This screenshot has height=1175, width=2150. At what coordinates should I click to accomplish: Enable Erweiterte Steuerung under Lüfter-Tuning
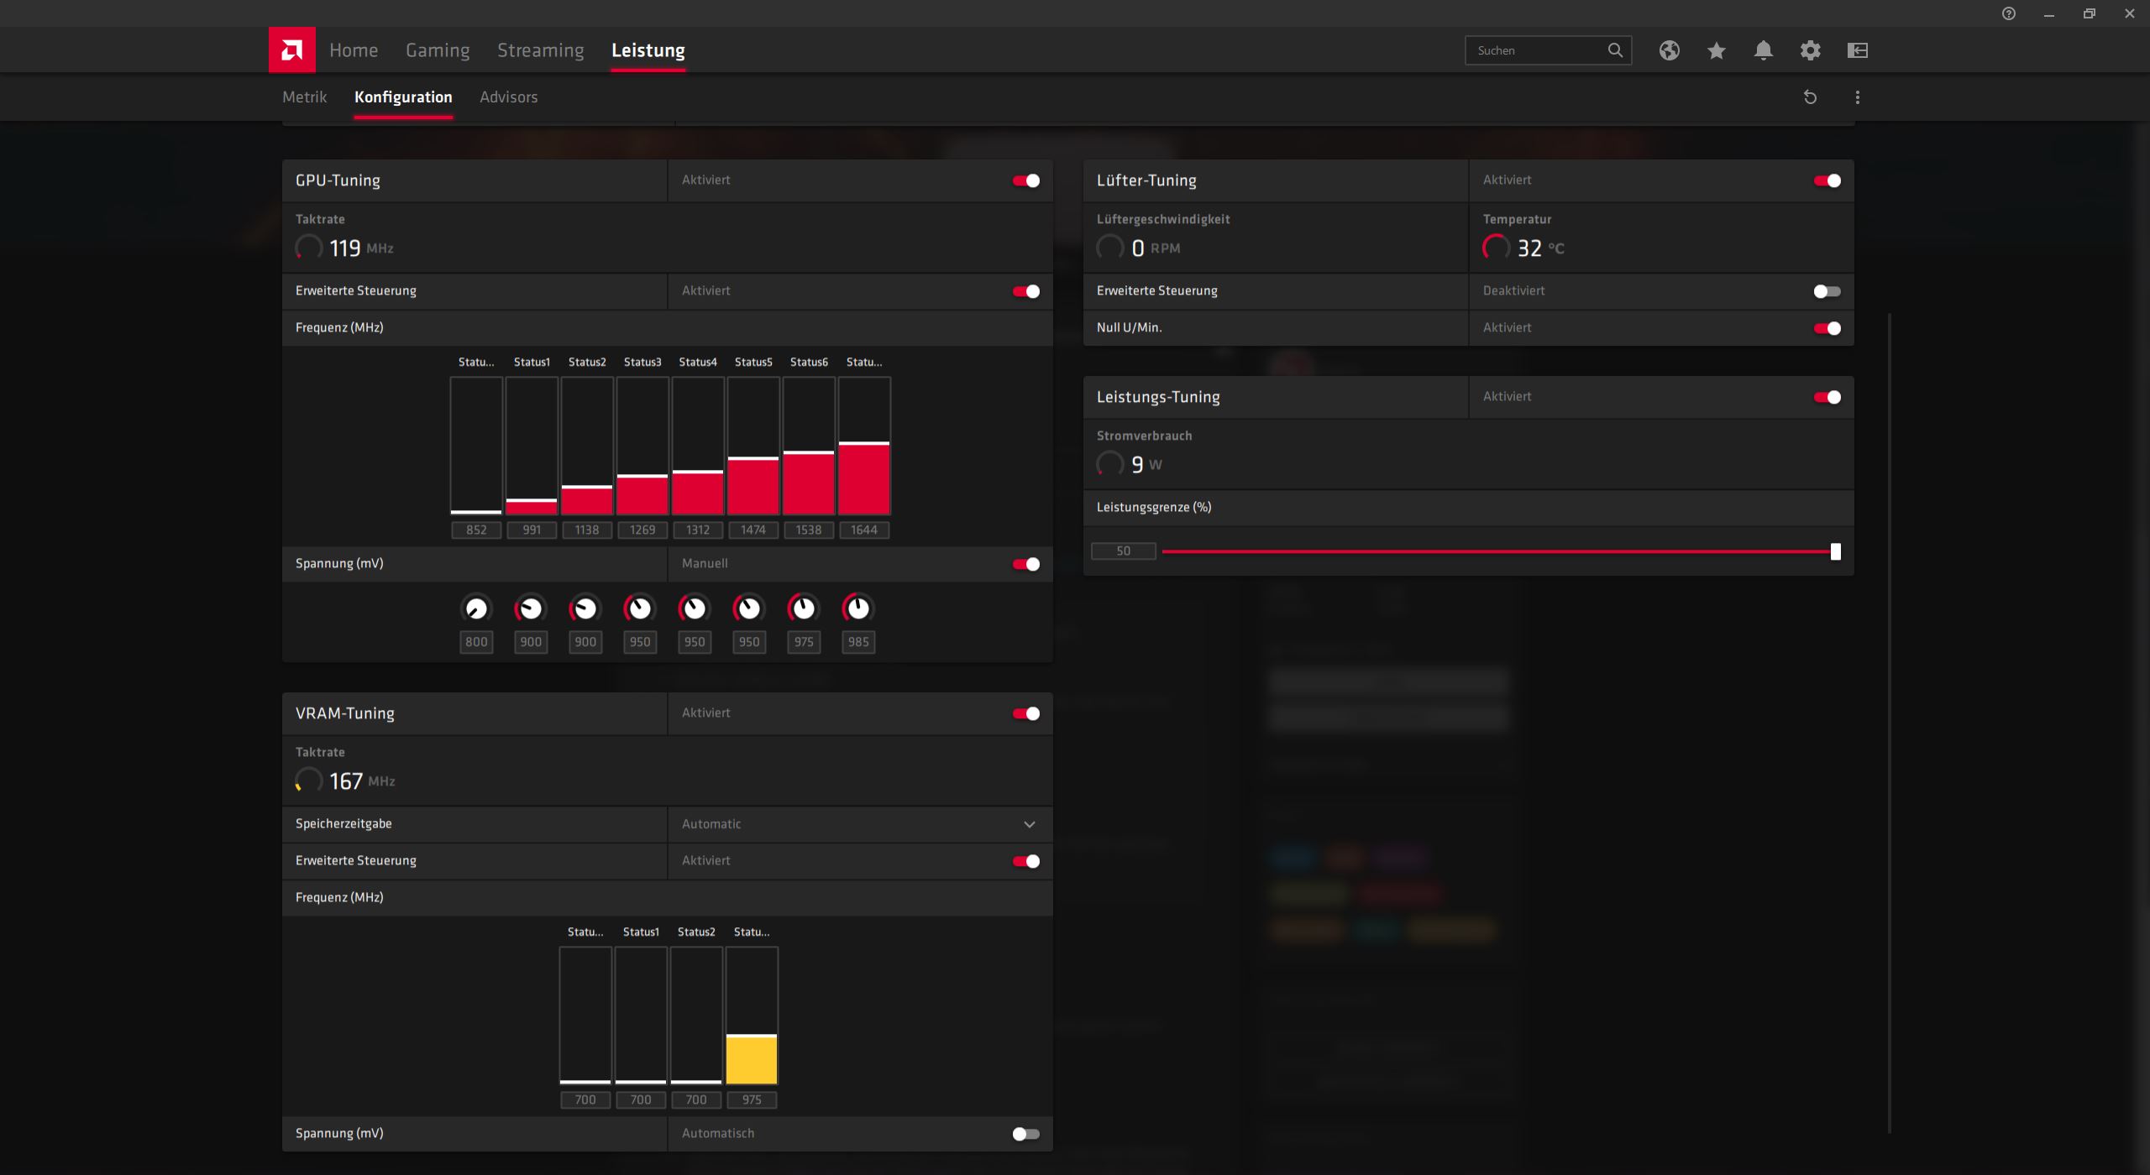point(1827,291)
